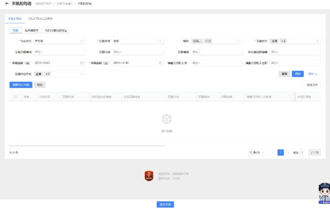Collapse the filter panel with the 收起 link
The height and width of the screenshot is (209, 330).
[312, 74]
